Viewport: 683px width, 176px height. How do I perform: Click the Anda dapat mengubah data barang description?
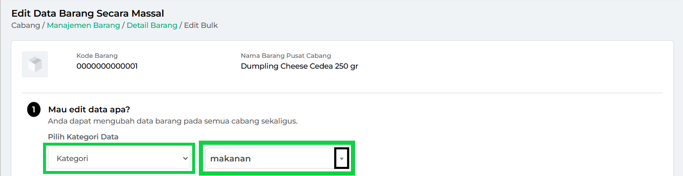tap(173, 121)
